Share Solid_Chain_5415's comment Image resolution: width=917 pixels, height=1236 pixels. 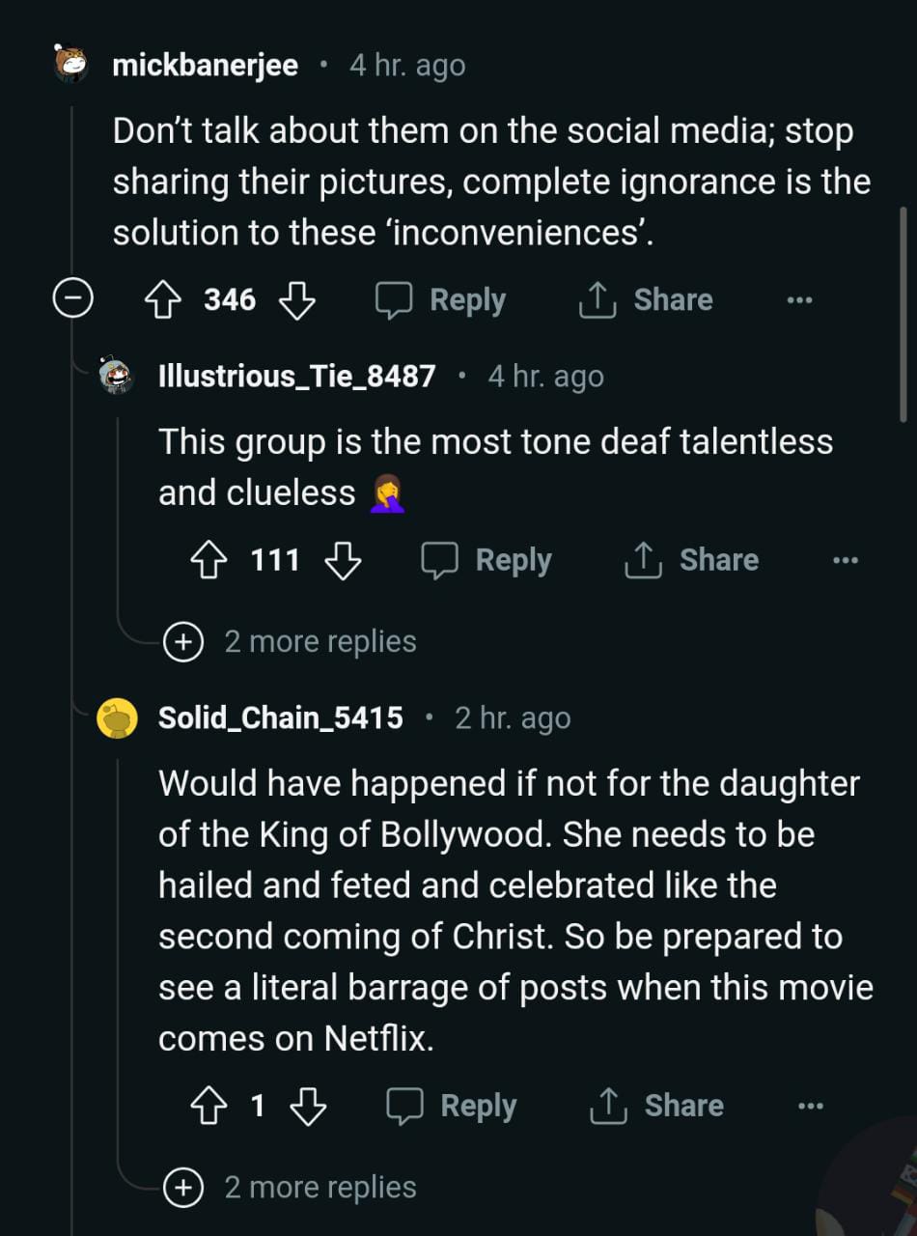point(656,1106)
